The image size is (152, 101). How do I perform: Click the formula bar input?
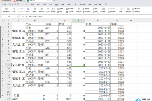pyautogui.click(x=76, y=16)
